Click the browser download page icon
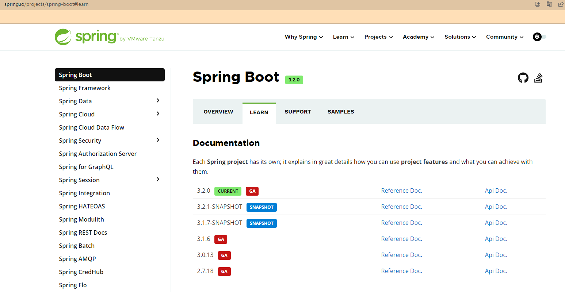Screen dimensions: 565x292 pyautogui.click(x=538, y=4)
